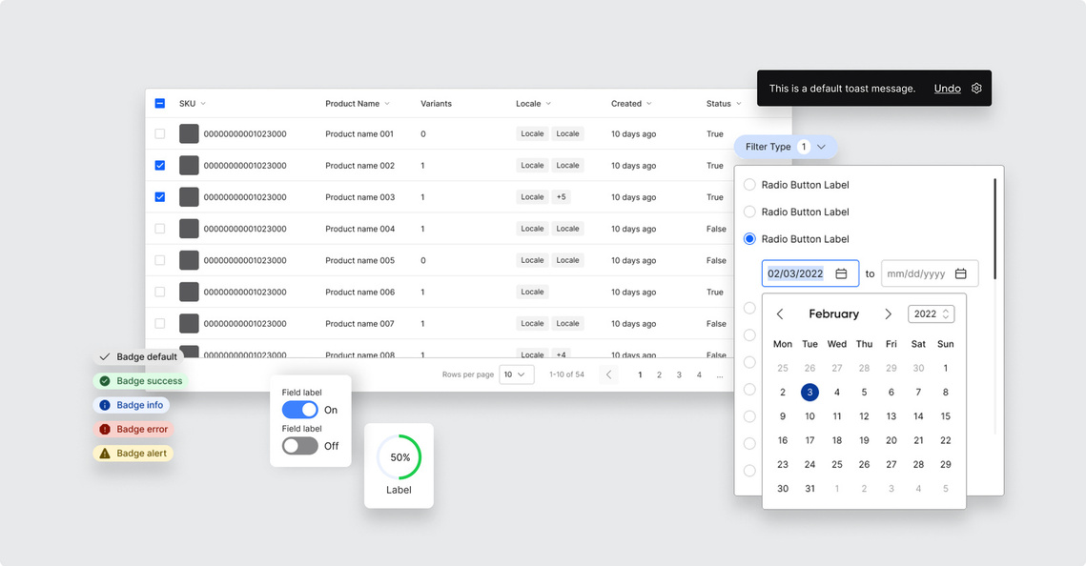Click the current page 1 button
The image size is (1086, 566).
tap(640, 374)
